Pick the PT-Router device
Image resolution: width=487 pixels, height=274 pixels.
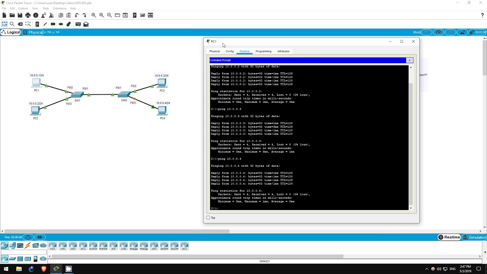[x=134, y=246]
